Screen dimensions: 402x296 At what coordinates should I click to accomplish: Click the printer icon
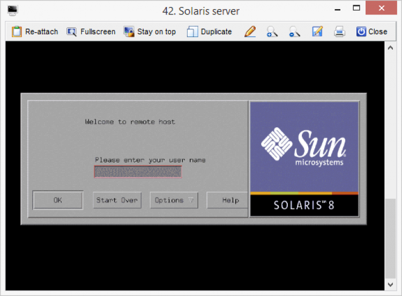tap(339, 32)
